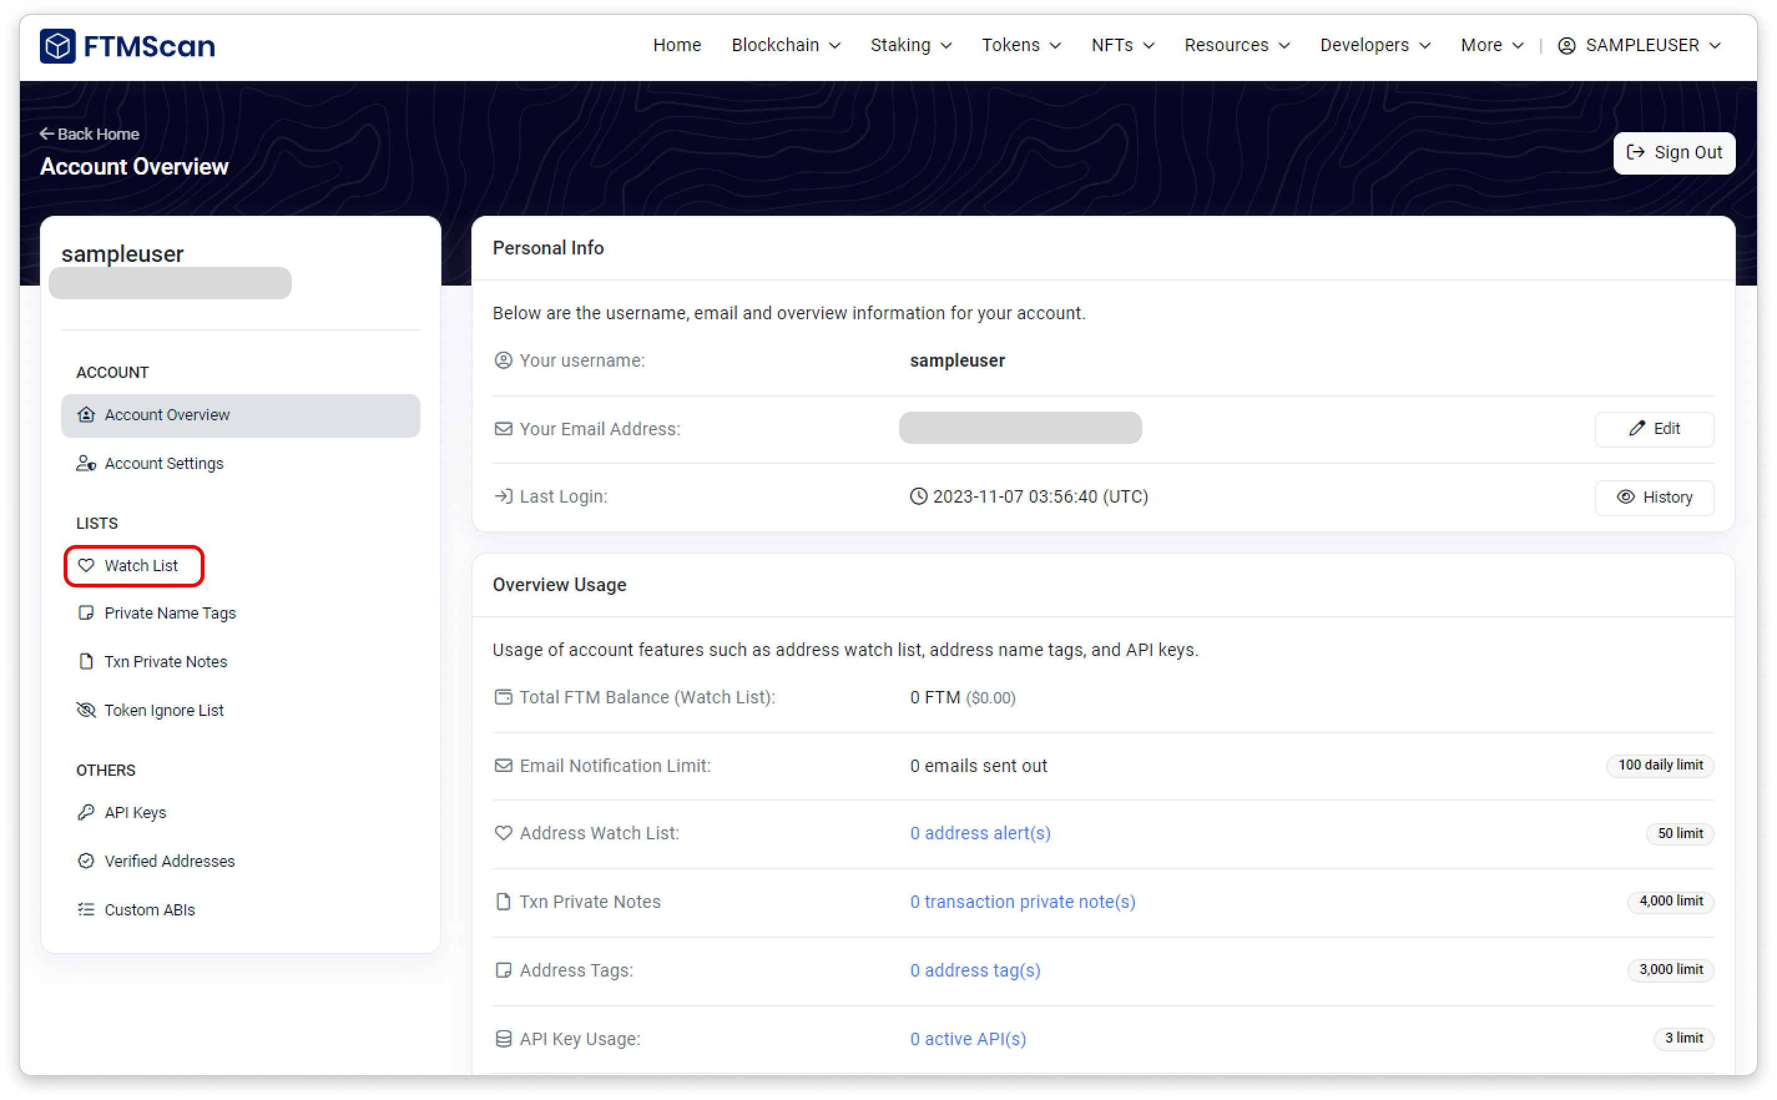Click the Sign Out button
The image size is (1777, 1100).
(1673, 153)
